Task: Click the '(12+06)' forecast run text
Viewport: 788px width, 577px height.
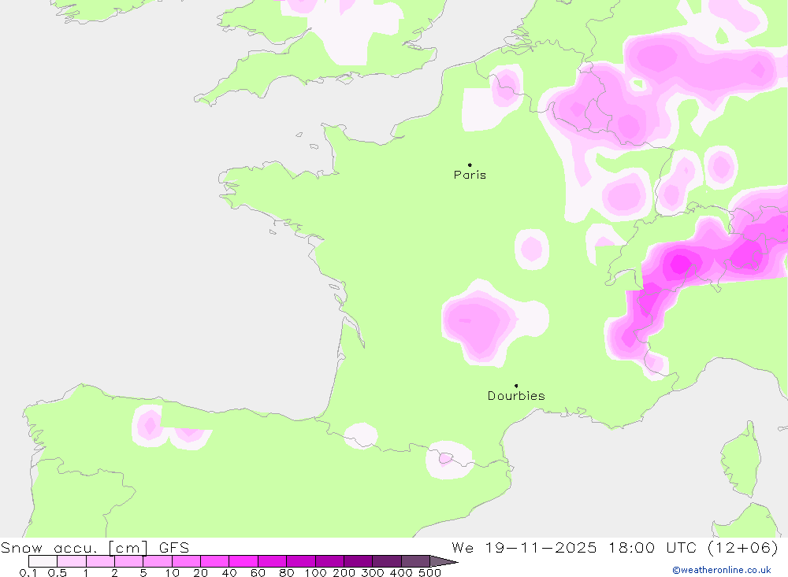Action: [x=743, y=547]
